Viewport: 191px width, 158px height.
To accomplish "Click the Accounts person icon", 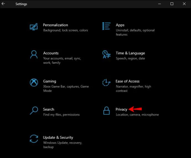I will [34, 55].
